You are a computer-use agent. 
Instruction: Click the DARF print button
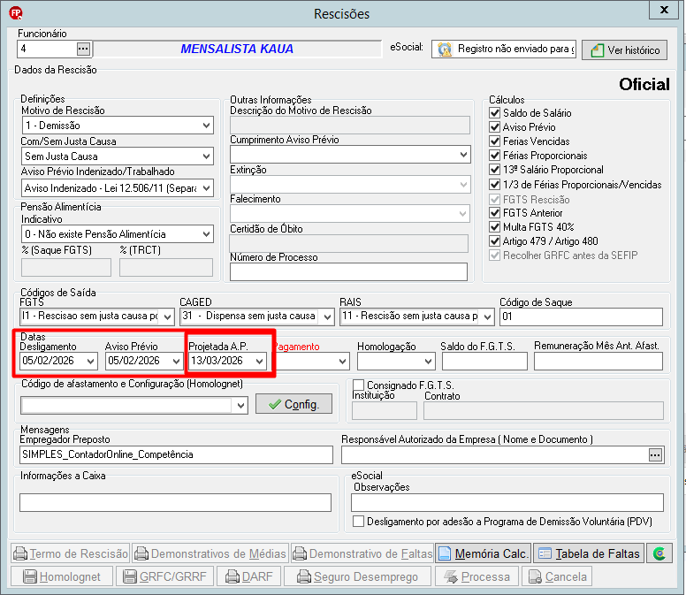(249, 576)
